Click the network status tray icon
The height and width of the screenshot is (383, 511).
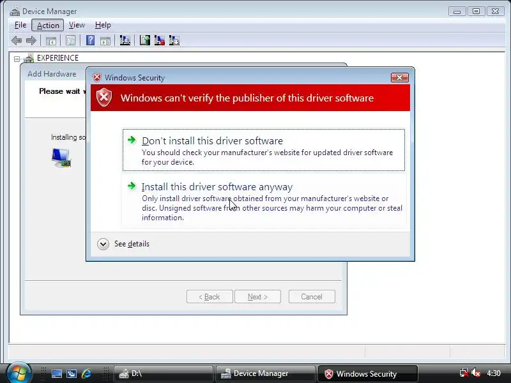(464, 373)
